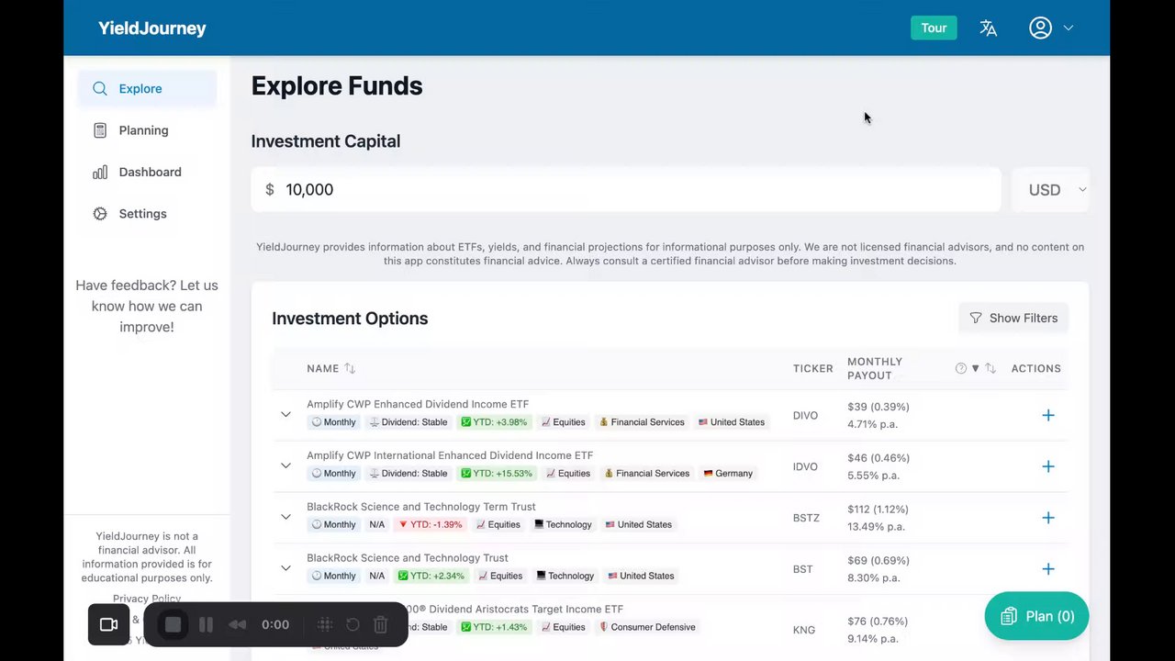Pause the recording
Screen dimensions: 1175x661
(206, 624)
